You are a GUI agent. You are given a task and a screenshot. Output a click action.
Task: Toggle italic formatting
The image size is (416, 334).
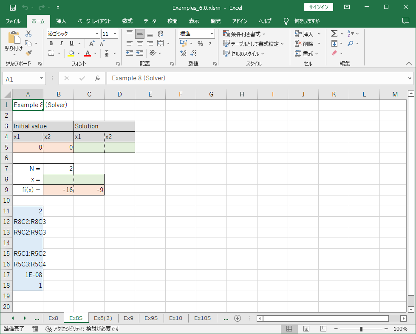click(x=61, y=43)
